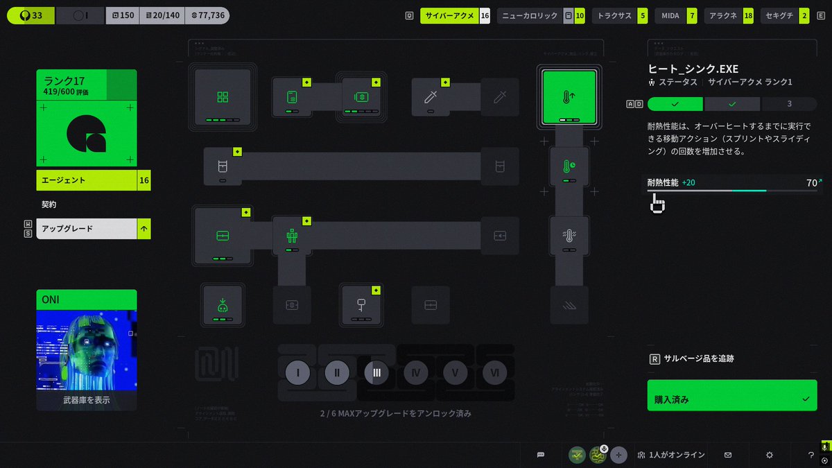The image size is (832, 468).
Task: Select the thermometer with clock upgrade node
Action: (x=569, y=166)
